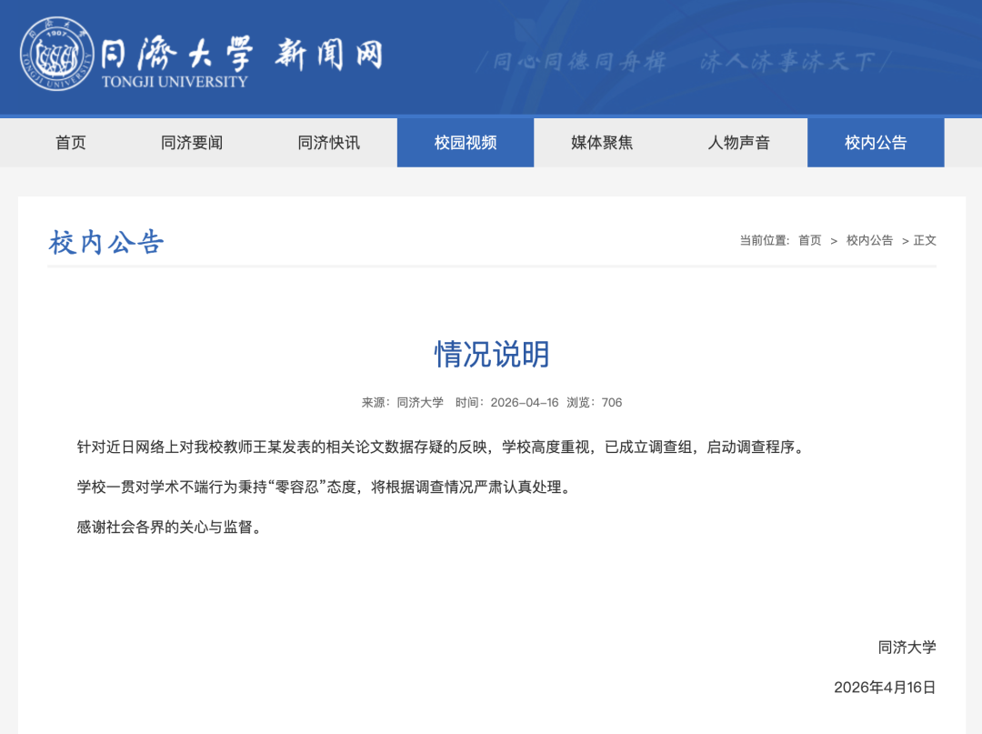
Task: Click the 首页 breadcrumb link
Action: tap(809, 240)
